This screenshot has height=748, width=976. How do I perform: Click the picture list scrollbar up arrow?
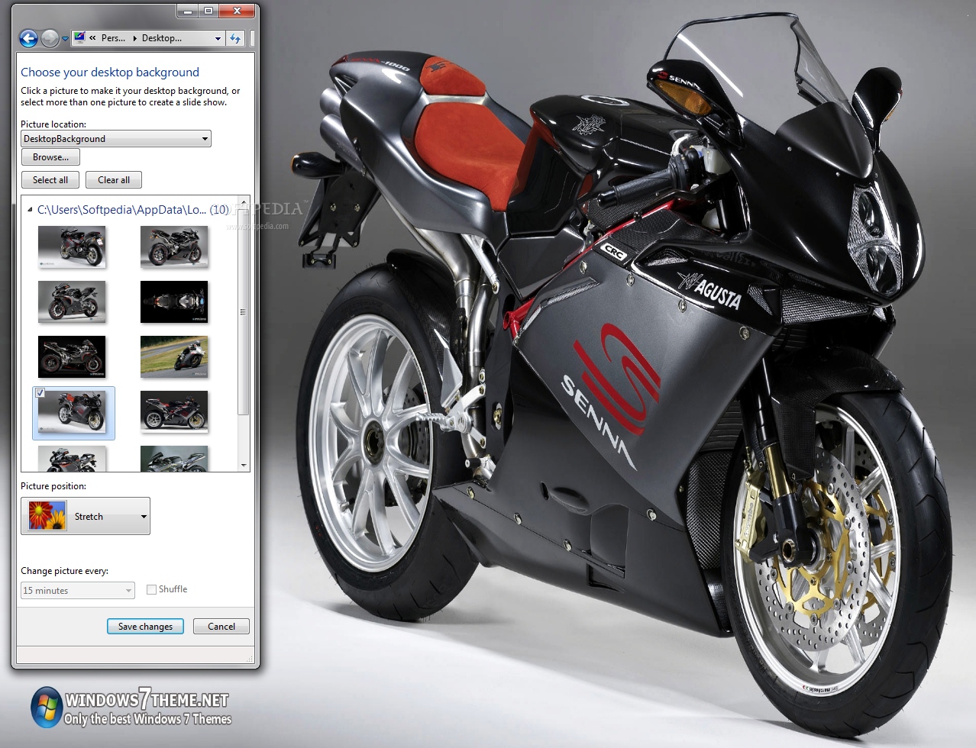[x=244, y=201]
